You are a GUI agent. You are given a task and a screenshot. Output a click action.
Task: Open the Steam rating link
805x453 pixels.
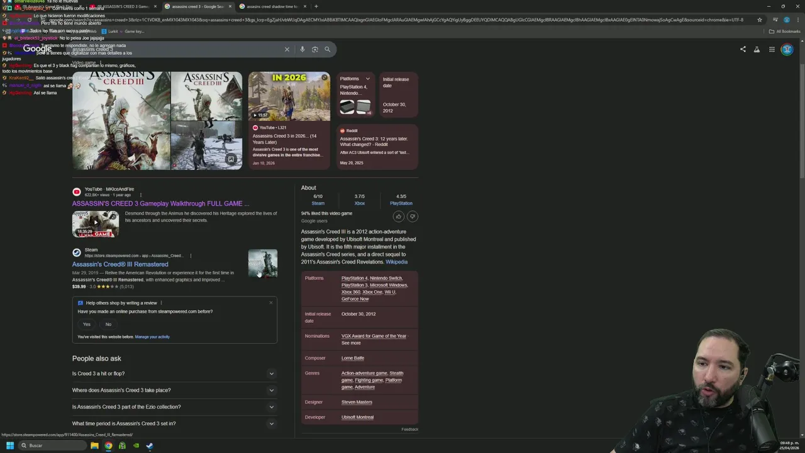318,203
